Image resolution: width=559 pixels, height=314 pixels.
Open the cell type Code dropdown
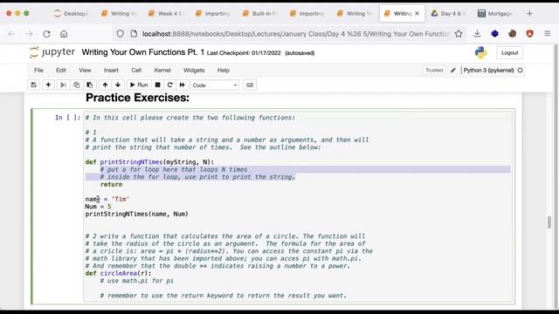coord(215,85)
